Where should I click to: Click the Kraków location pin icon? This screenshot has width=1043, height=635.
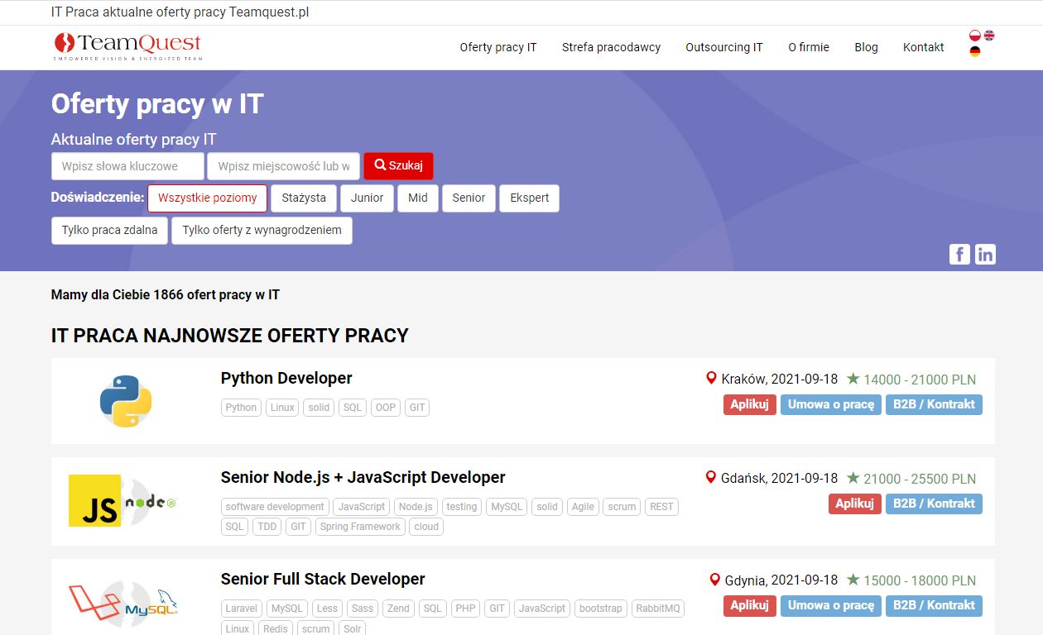tap(710, 378)
